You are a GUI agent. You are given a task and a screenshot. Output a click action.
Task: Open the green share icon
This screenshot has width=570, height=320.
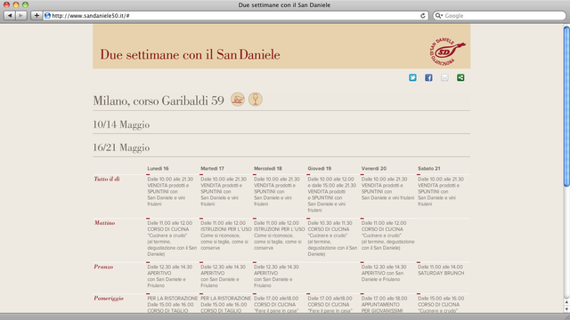pos(460,77)
